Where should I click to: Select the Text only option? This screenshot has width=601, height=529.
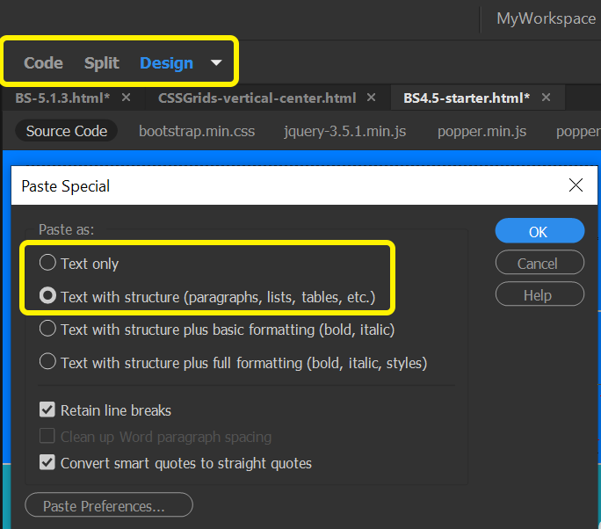point(47,263)
